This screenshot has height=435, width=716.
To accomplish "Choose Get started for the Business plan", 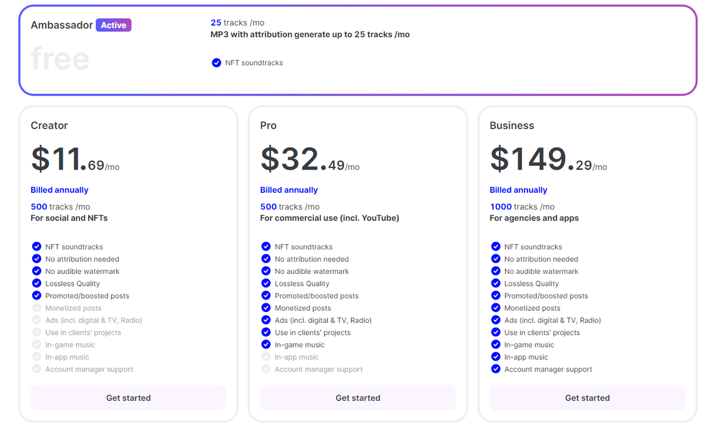I will (587, 398).
